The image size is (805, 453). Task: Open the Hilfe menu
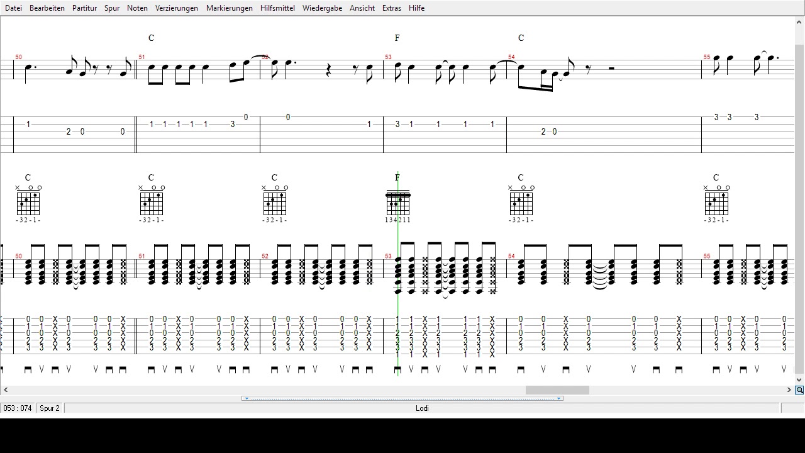pos(416,8)
